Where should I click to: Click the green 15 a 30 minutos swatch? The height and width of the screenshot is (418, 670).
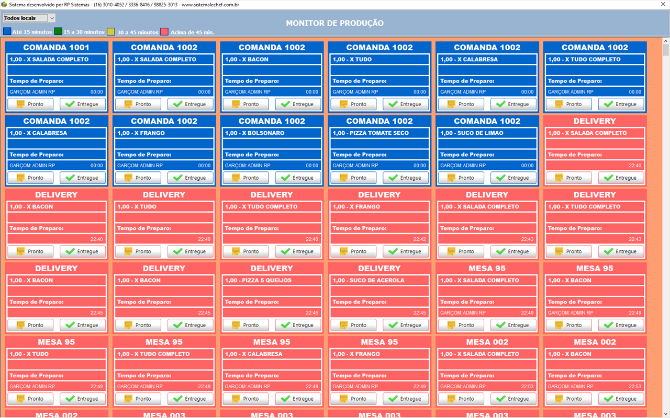tap(58, 32)
